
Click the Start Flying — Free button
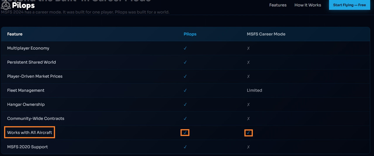pyautogui.click(x=349, y=5)
